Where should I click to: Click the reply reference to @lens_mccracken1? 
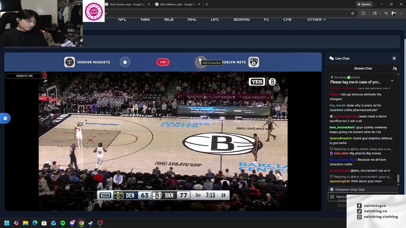[361, 177]
